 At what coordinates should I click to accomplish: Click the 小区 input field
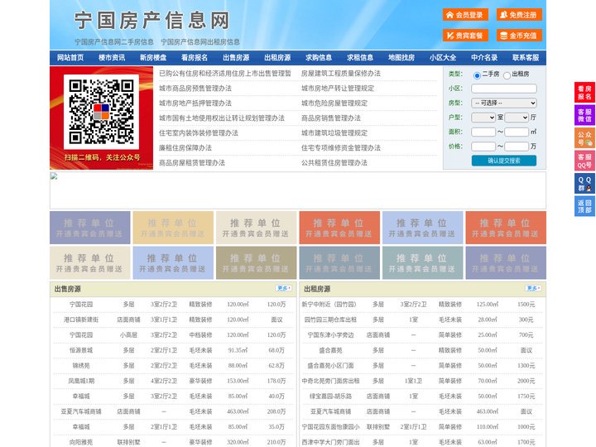pyautogui.click(x=504, y=89)
